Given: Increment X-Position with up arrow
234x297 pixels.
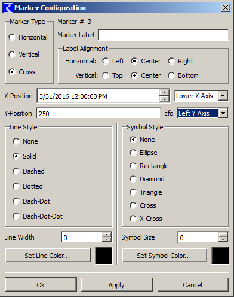Looking at the screenshot, I should point(164,93).
